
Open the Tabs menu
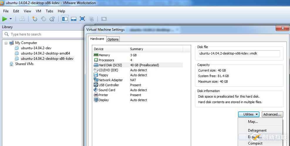click(x=49, y=11)
